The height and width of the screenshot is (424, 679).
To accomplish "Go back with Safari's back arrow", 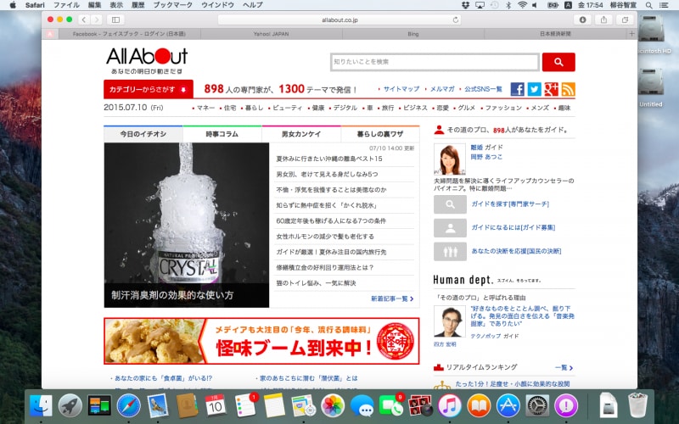I will (x=84, y=20).
